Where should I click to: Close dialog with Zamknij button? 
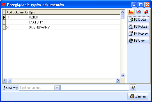[x=138, y=96]
